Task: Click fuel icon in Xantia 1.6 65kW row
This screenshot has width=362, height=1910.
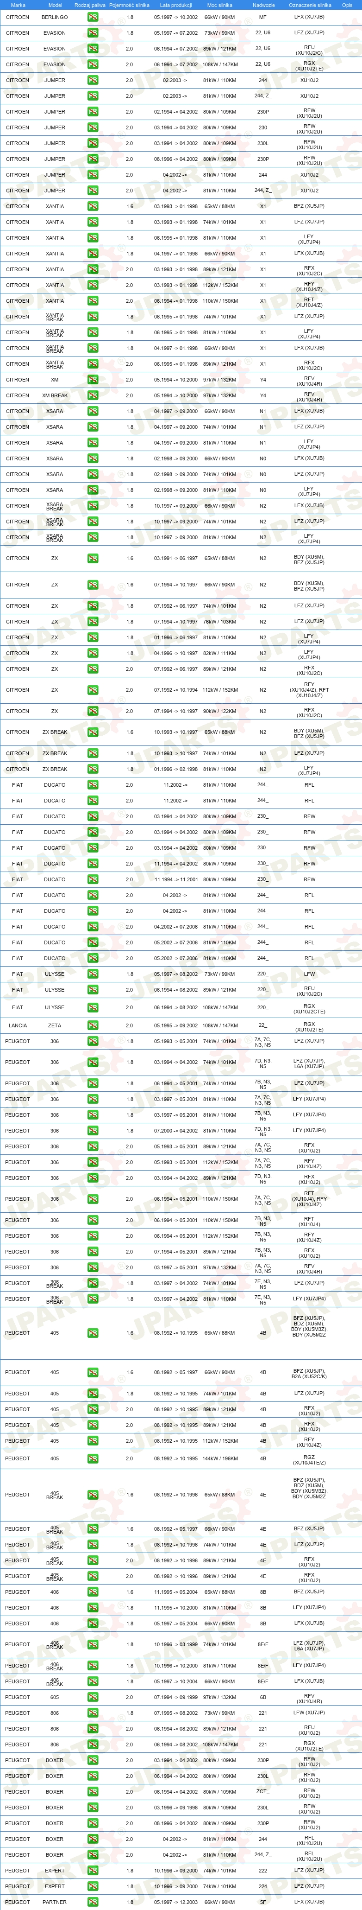Action: click(x=93, y=206)
